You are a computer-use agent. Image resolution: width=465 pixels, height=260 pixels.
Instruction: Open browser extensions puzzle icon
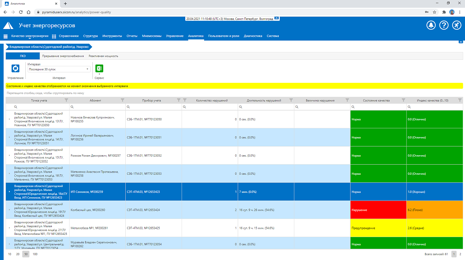444,12
